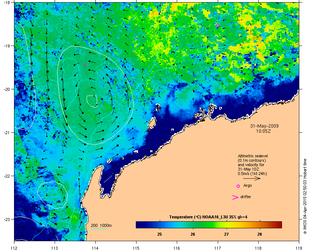Click the latitude axis label -20
This screenshot has width=310, height=250.
[x=7, y=89]
